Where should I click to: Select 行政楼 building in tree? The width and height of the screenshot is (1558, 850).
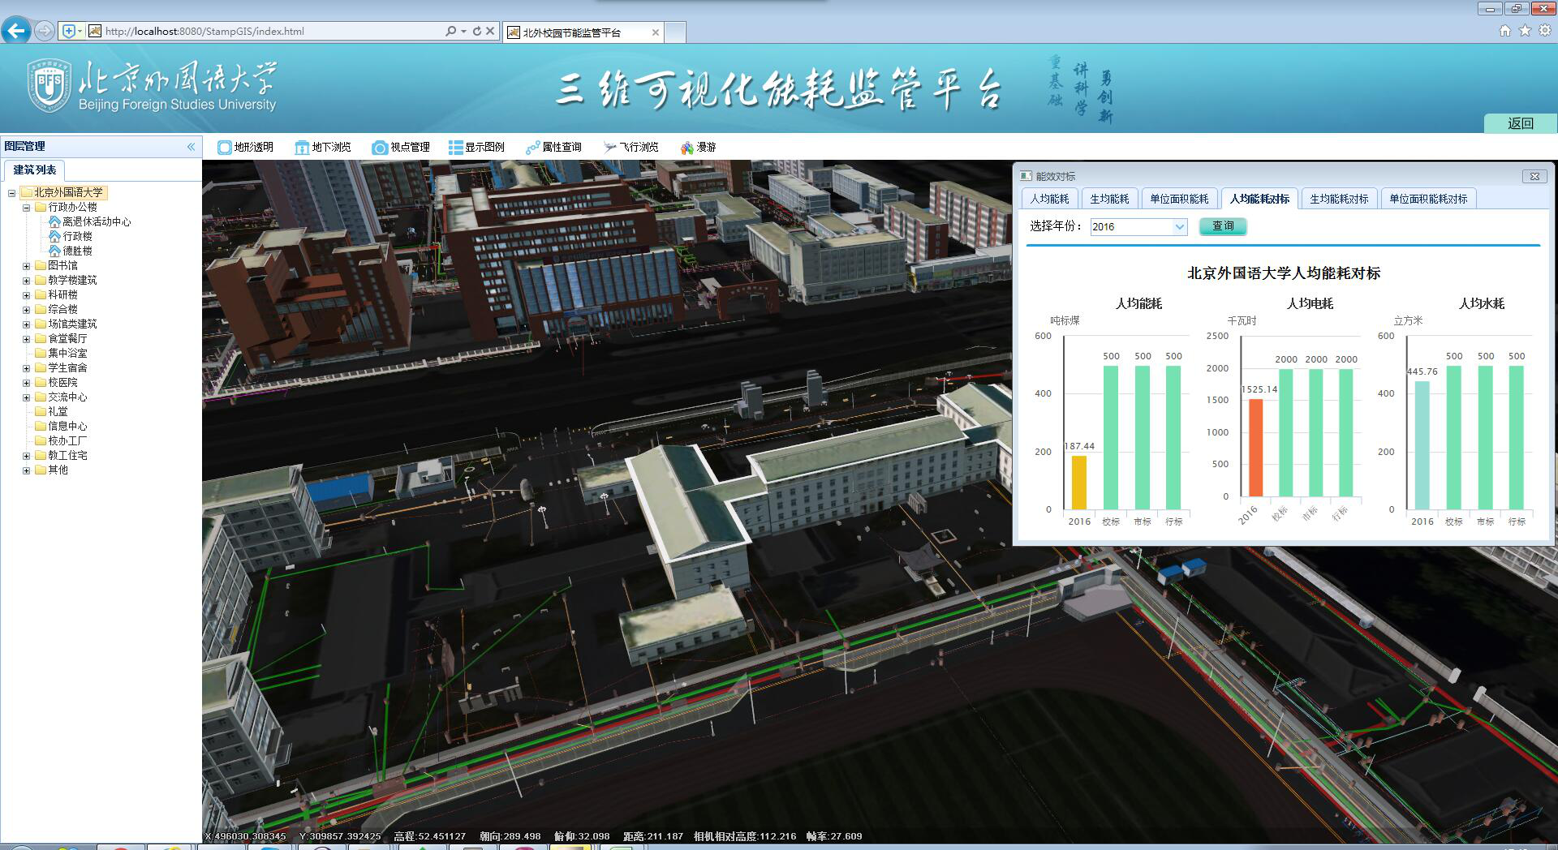pos(77,236)
